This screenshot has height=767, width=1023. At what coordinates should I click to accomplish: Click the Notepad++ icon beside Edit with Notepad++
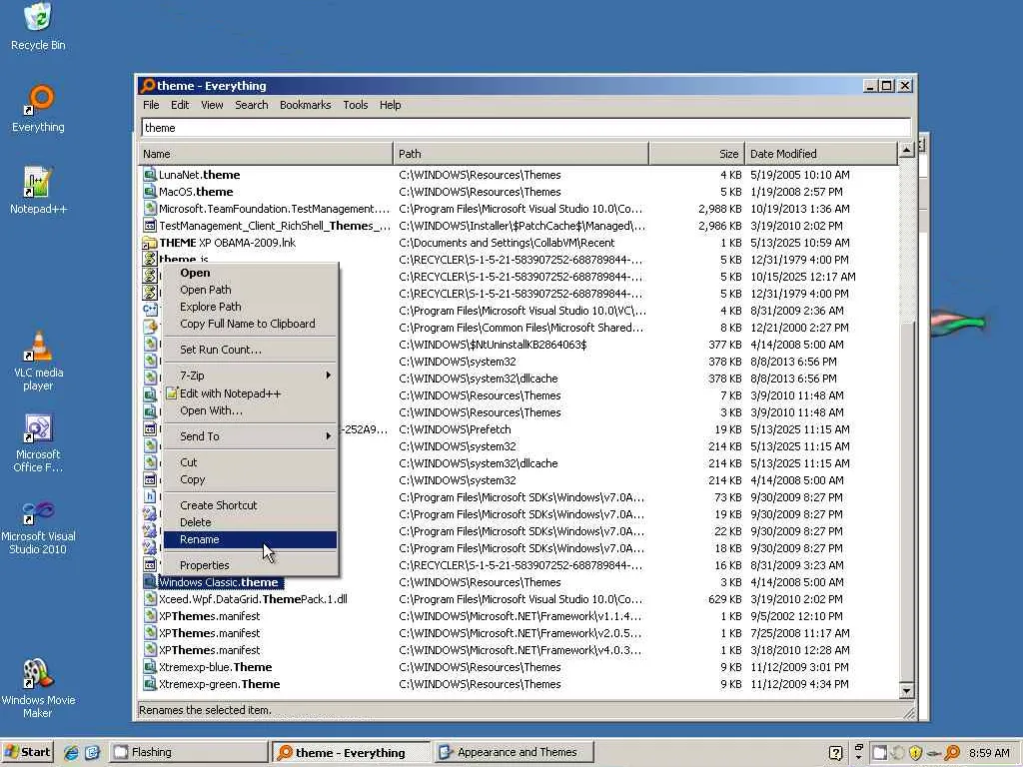(172, 393)
